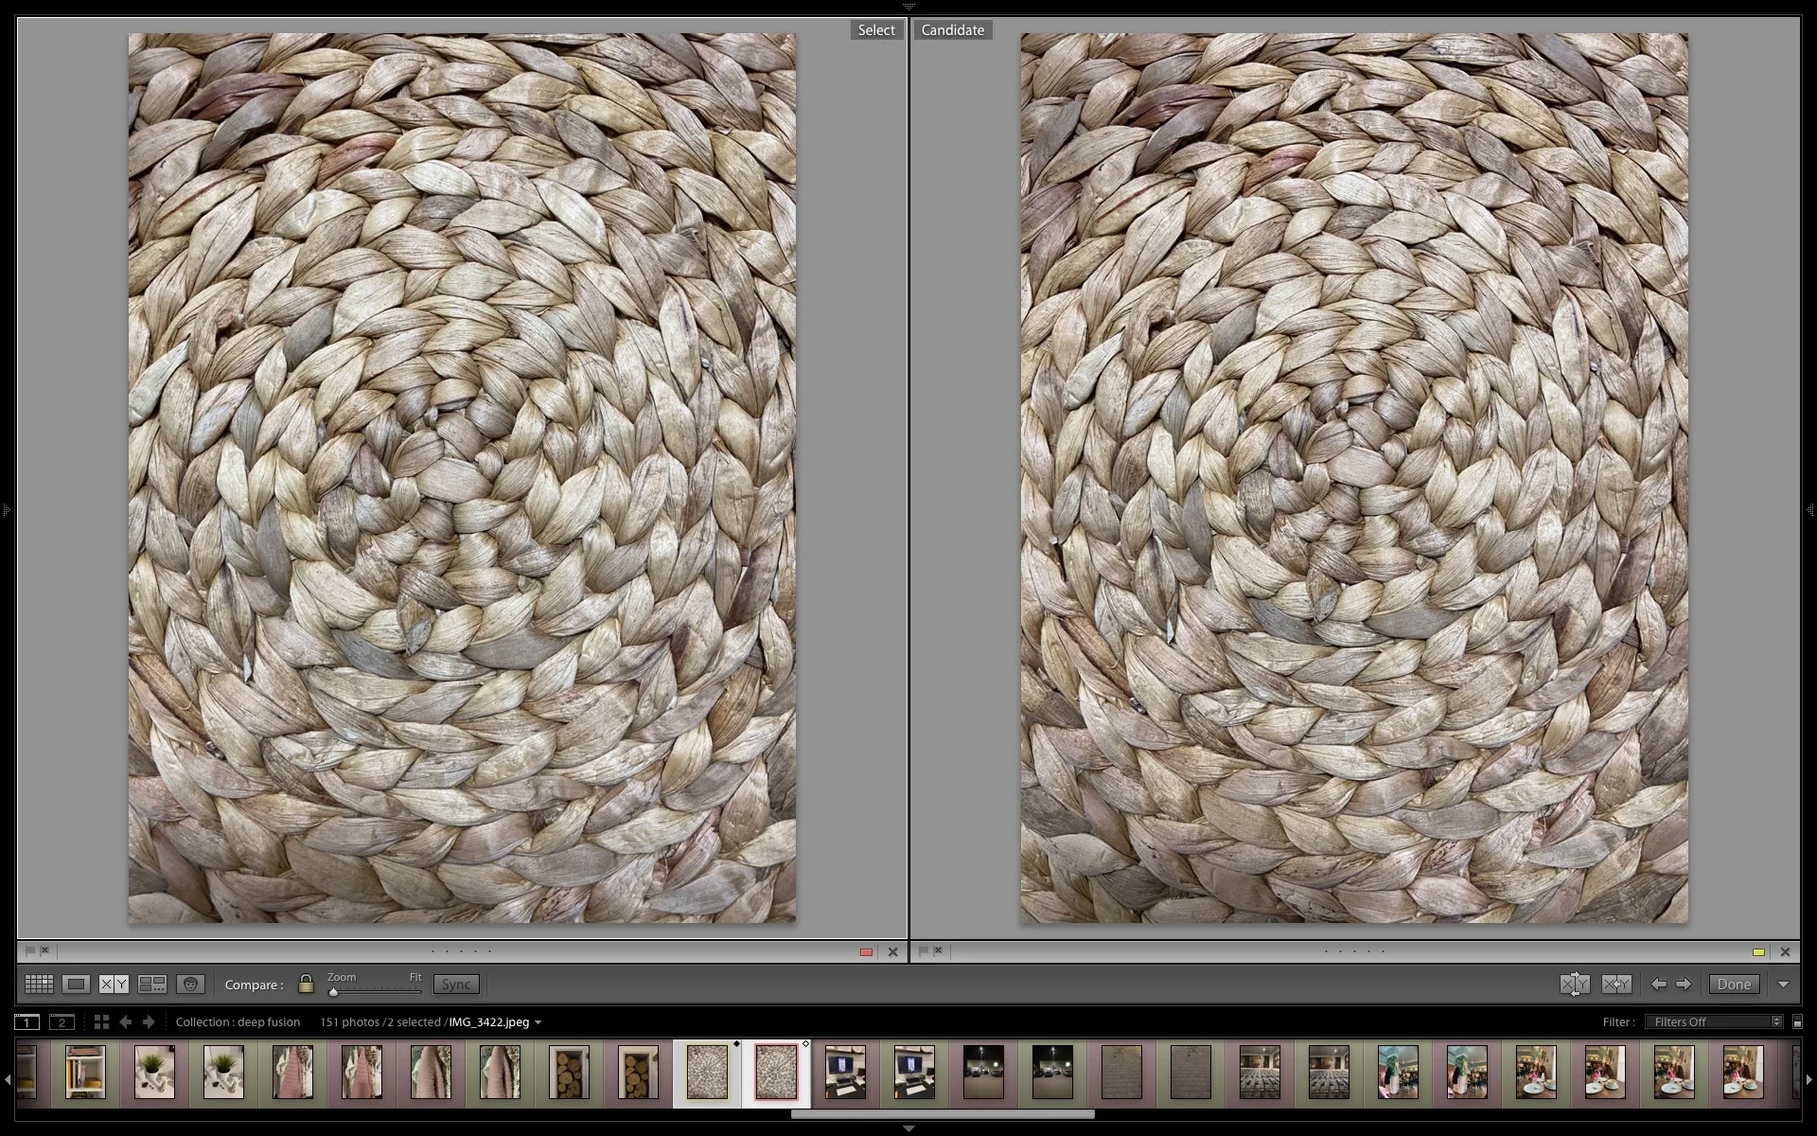Expand the IMG_3422.jpeg source dropdown

[538, 1022]
